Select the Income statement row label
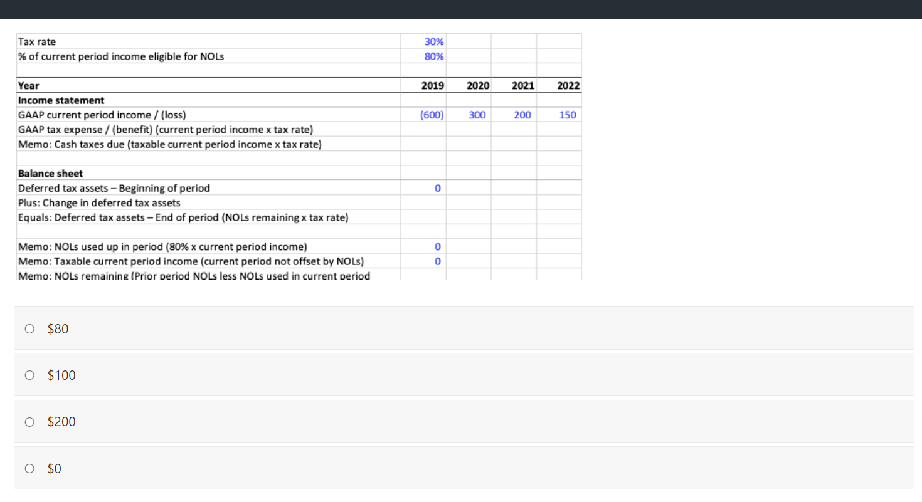Viewport: 922px width, 502px height. 61,100
